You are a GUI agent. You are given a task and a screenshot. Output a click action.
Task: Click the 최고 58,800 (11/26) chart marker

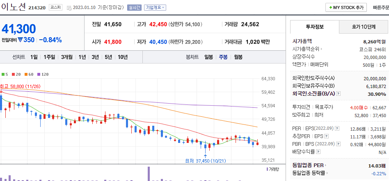point(20,86)
